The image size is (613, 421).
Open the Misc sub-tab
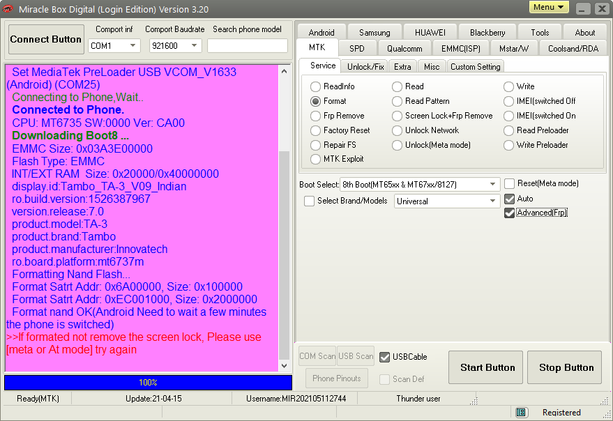tap(432, 67)
